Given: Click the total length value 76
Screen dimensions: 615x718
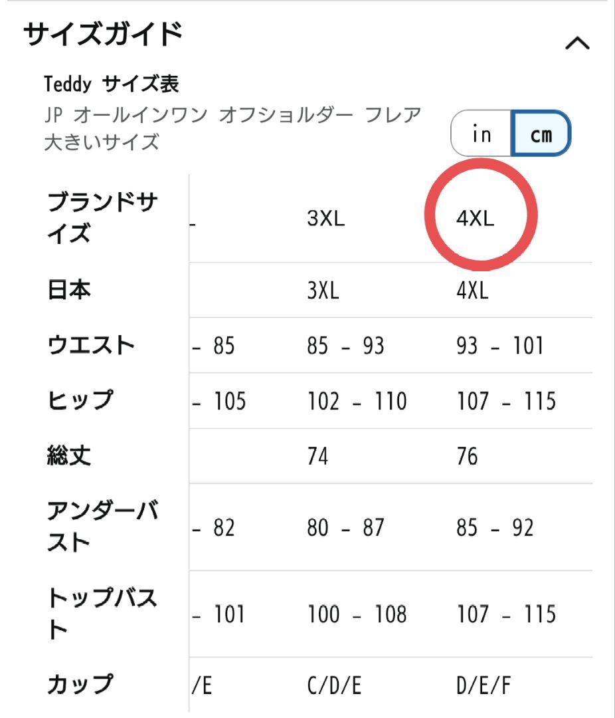Looking at the screenshot, I should click(467, 456).
